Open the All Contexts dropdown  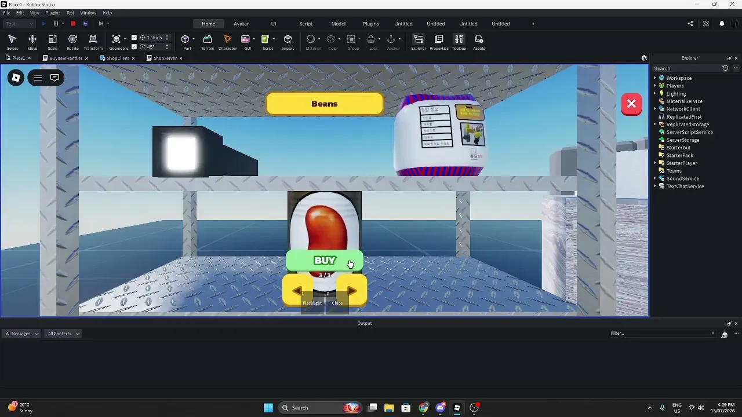pos(63,334)
